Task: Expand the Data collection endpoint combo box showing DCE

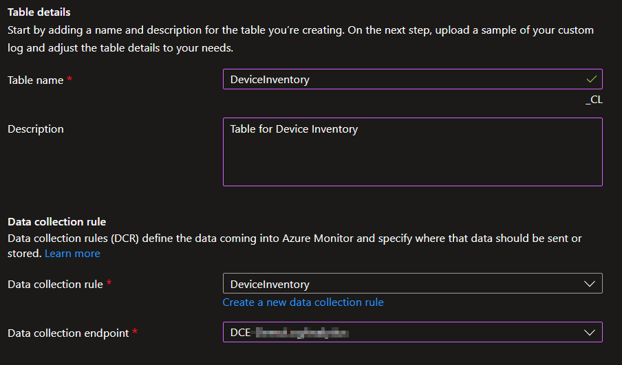Action: pos(406,333)
